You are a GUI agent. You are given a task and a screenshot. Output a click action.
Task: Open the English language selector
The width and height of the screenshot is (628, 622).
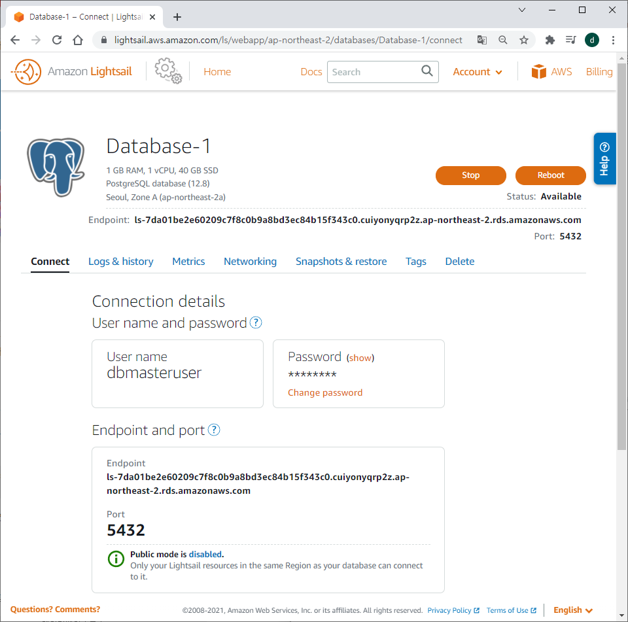tap(573, 610)
